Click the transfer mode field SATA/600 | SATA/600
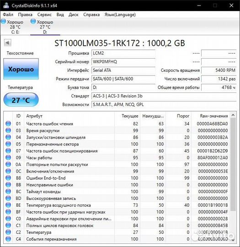This screenshot has height=247, width=240. [123, 79]
